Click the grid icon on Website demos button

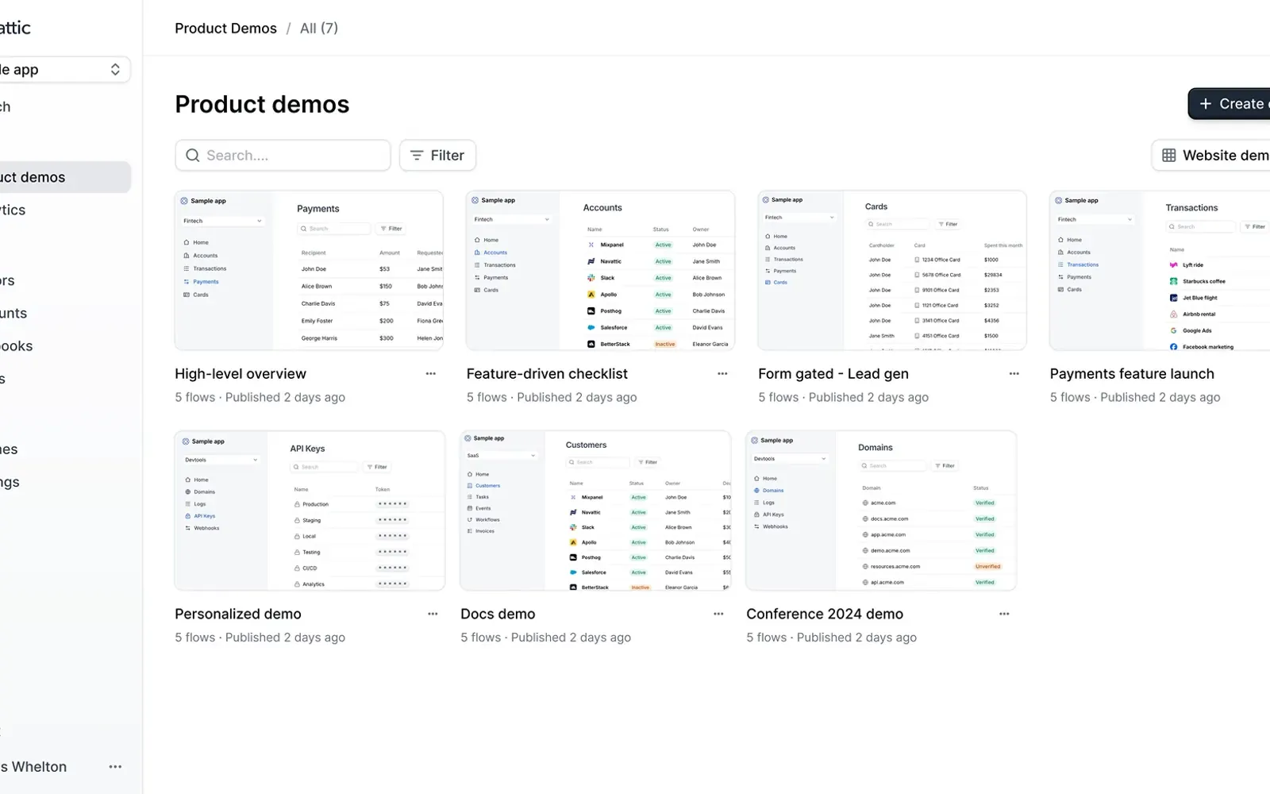coord(1169,156)
